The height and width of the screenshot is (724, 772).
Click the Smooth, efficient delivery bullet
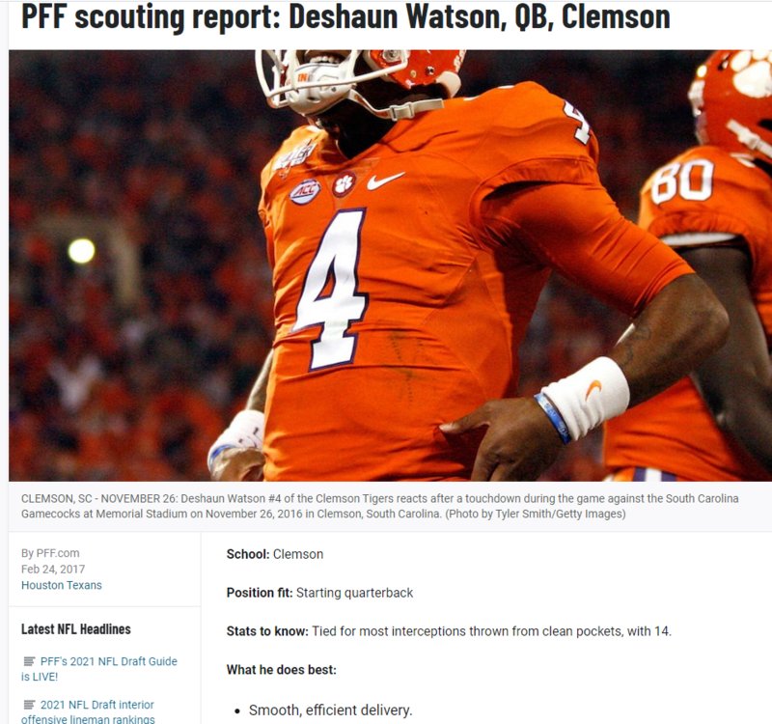[x=330, y=710]
